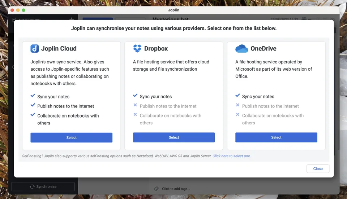Click the X mark beside Dropbox 'Publish notes'
Image resolution: width=347 pixels, height=199 pixels.
pyautogui.click(x=135, y=105)
